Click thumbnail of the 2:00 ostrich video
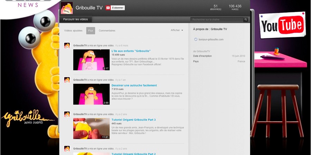The width and height of the screenshot is (311, 155). [92, 94]
